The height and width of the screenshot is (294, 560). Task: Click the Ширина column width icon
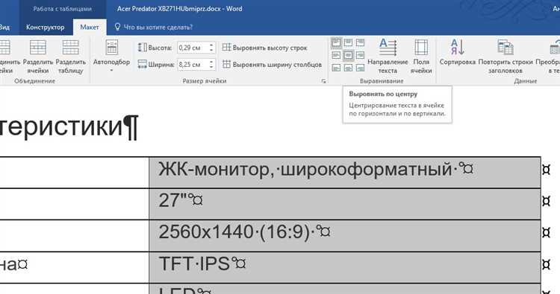click(x=142, y=65)
